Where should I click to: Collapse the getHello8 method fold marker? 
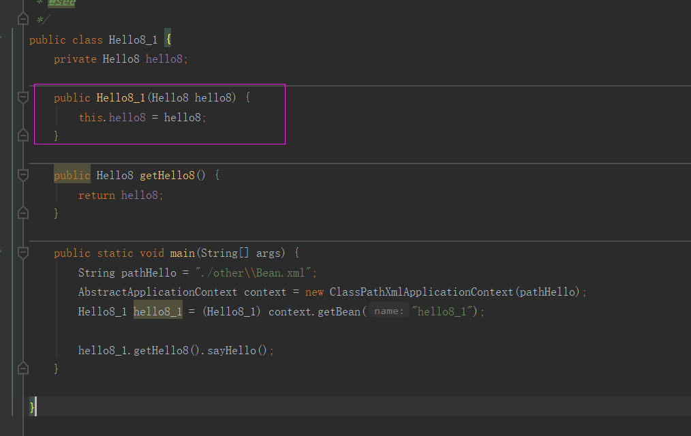(x=23, y=175)
